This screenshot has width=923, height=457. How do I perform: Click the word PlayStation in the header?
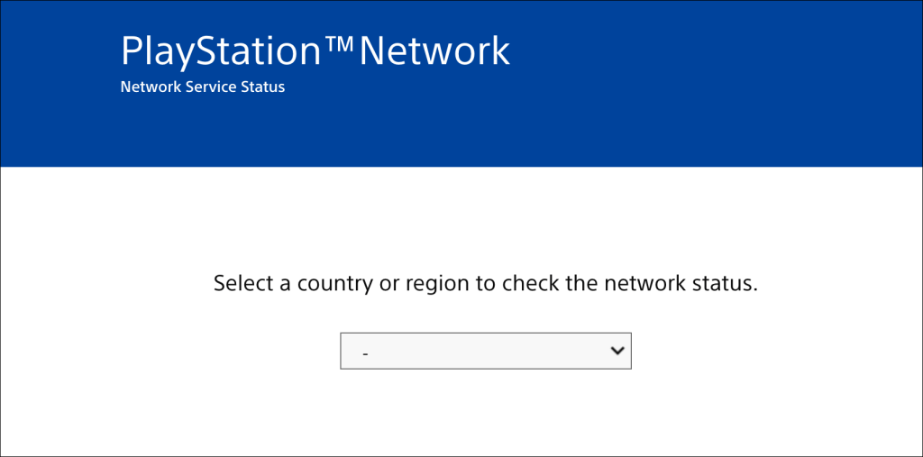(221, 52)
